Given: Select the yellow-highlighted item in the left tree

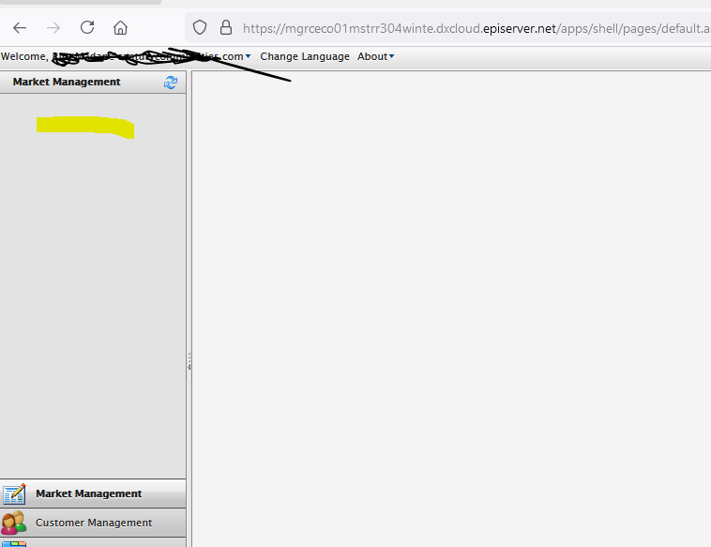Looking at the screenshot, I should point(84,126).
